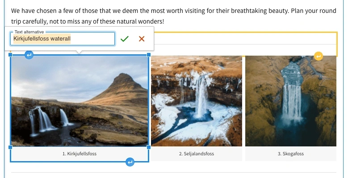Click the 'Text alternative' field label

(29, 32)
